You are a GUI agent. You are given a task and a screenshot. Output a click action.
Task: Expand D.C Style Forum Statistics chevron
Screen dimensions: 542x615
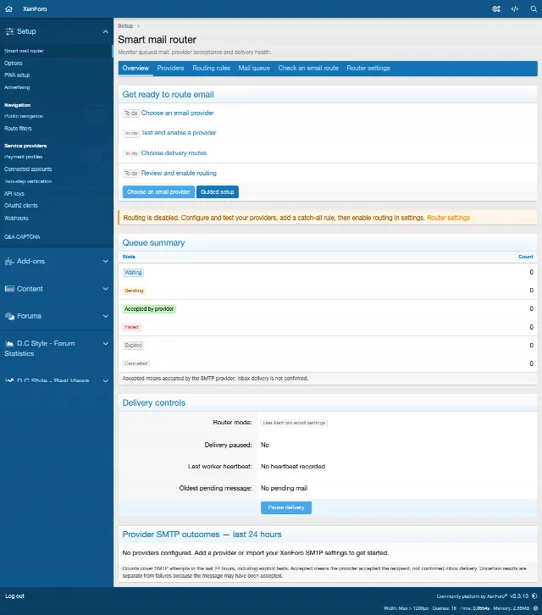(x=106, y=344)
